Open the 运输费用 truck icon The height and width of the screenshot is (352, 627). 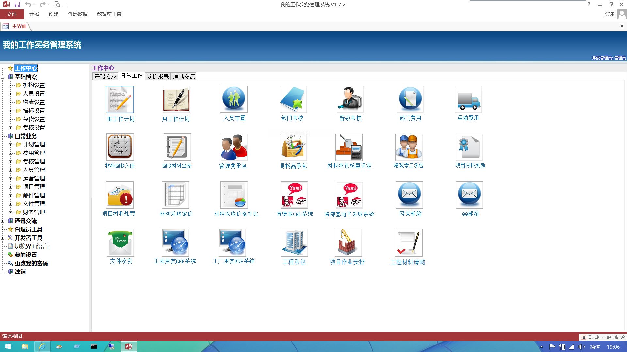pos(469,99)
